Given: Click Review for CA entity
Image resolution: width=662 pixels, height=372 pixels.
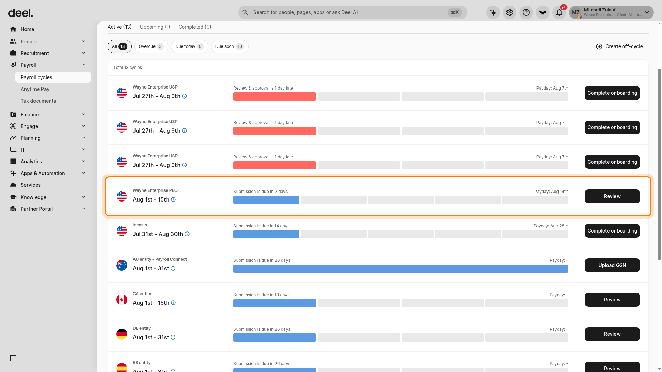Looking at the screenshot, I should coord(612,300).
